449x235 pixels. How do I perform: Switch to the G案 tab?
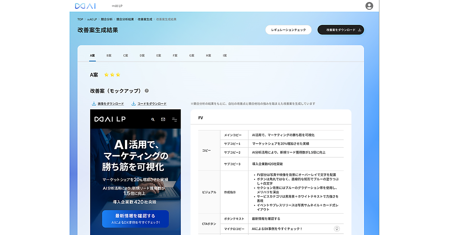(192, 56)
